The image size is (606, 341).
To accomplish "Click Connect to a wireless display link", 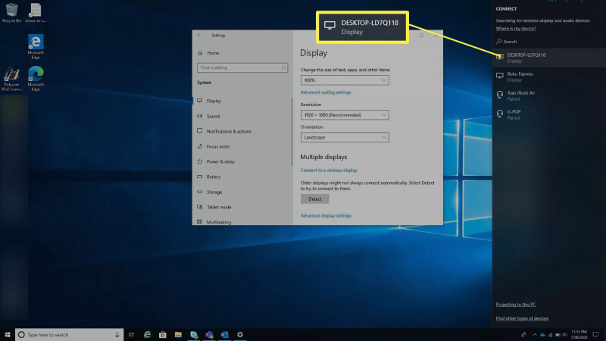I will click(329, 170).
